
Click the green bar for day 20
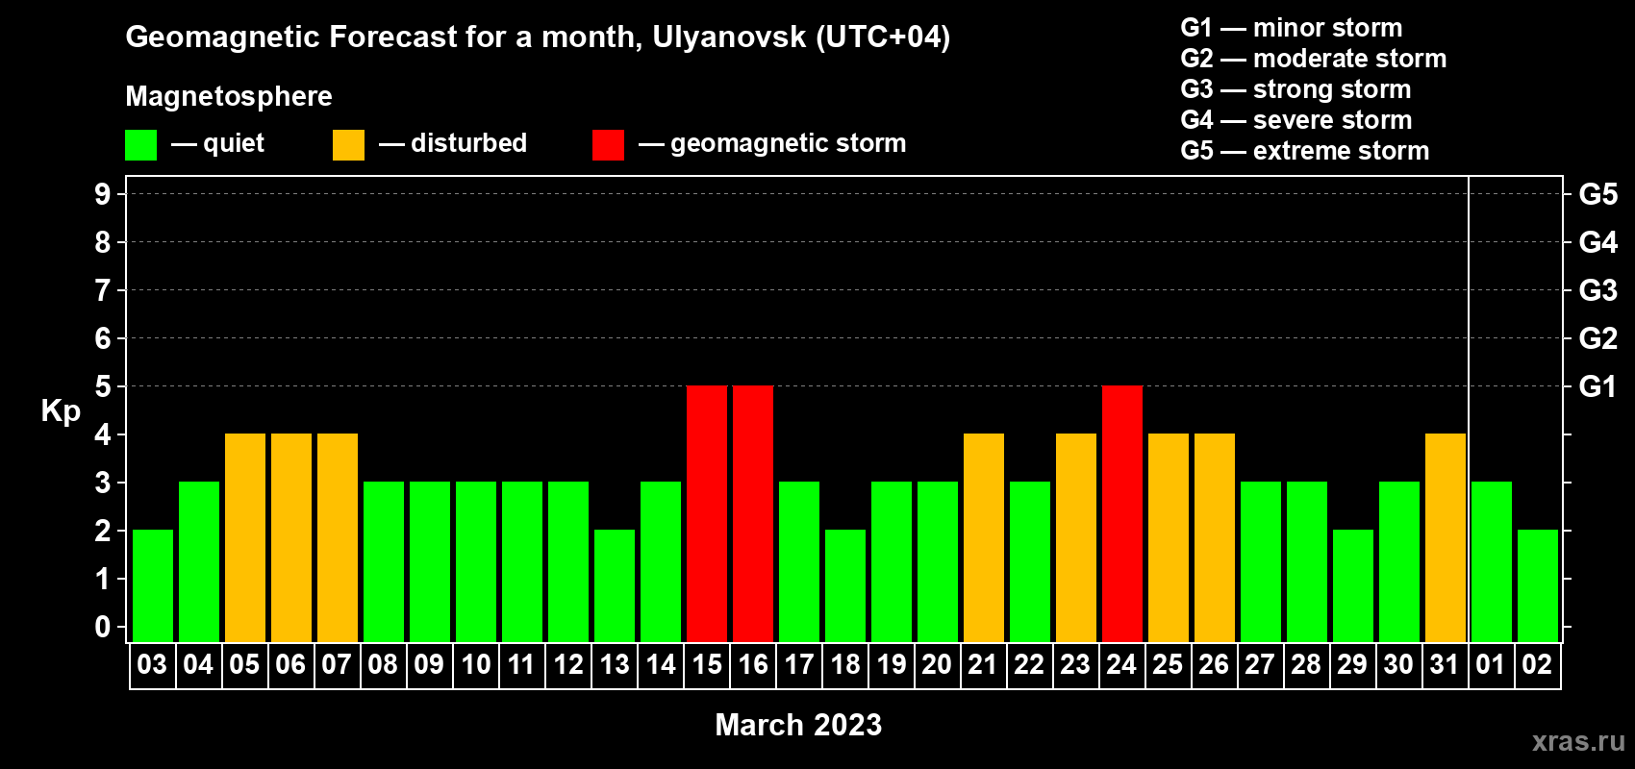[938, 561]
